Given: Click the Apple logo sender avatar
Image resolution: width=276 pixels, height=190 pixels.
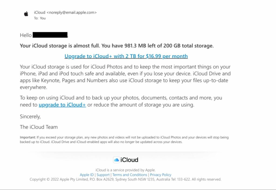Looking at the screenshot, I should [x=26, y=14].
